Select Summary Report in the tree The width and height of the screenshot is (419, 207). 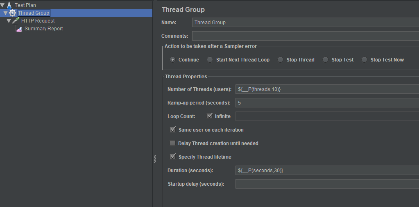pos(43,29)
